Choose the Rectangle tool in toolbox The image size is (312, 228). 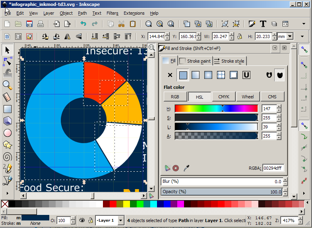point(7,109)
